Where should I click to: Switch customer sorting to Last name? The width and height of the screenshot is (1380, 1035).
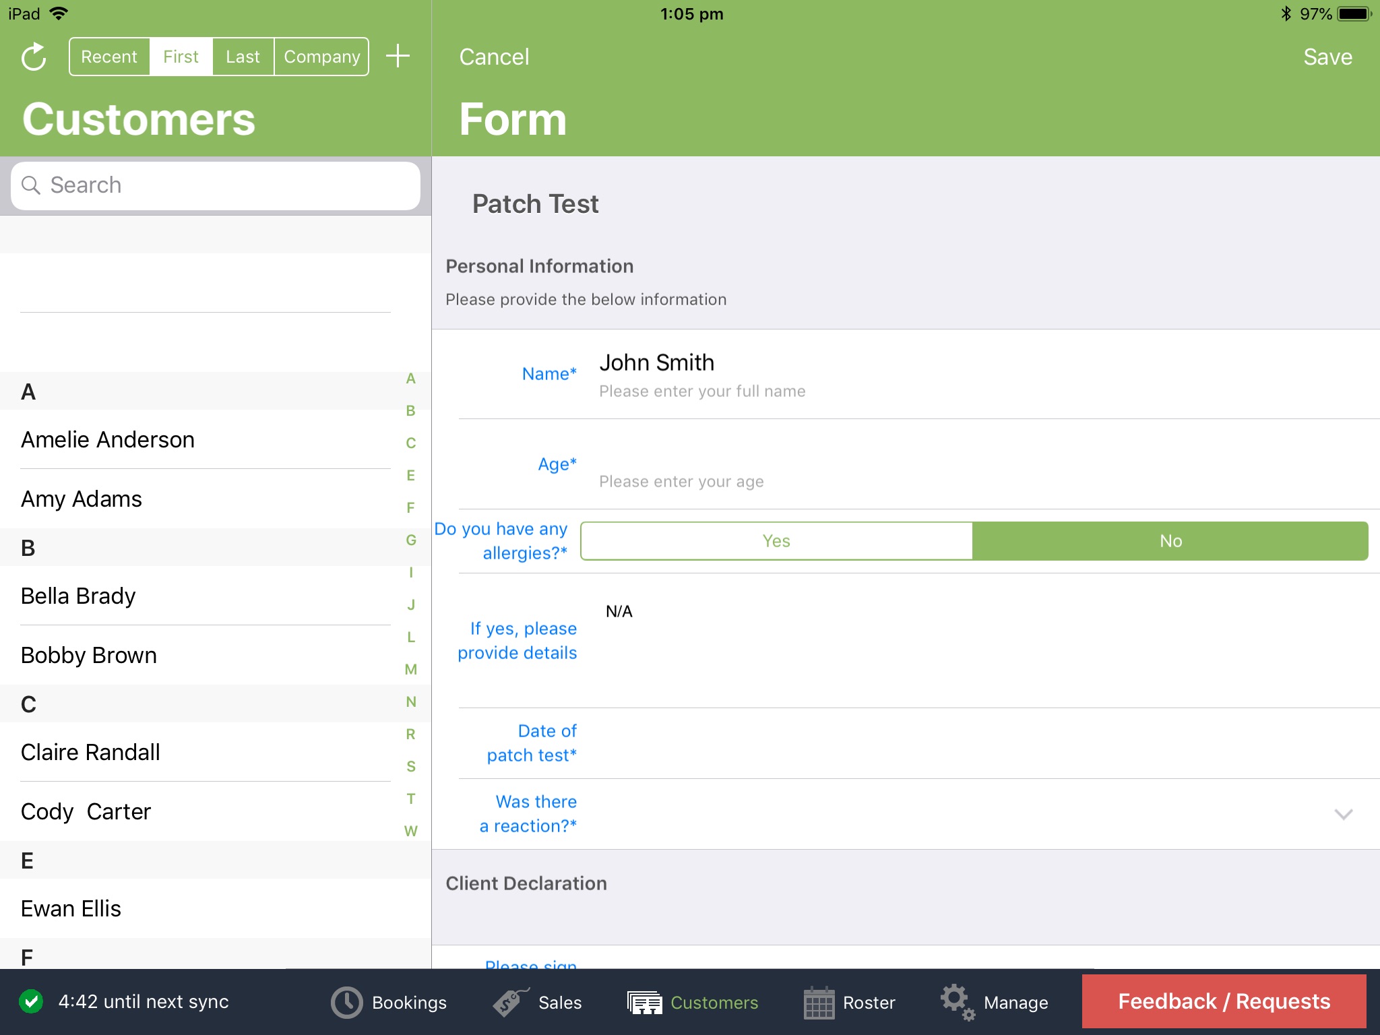coord(243,57)
